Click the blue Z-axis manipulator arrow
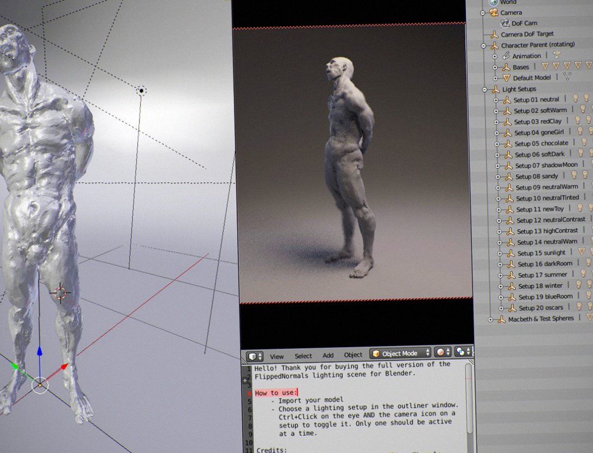Screen dimensions: 593x453 39,352
